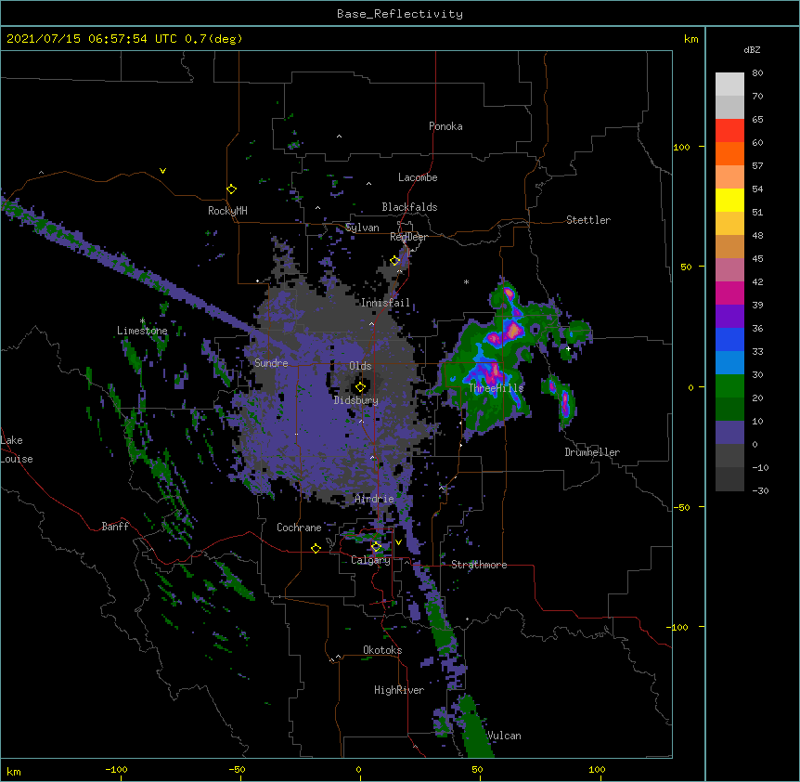
Task: Click the Lacombe city label
Action: 418,177
